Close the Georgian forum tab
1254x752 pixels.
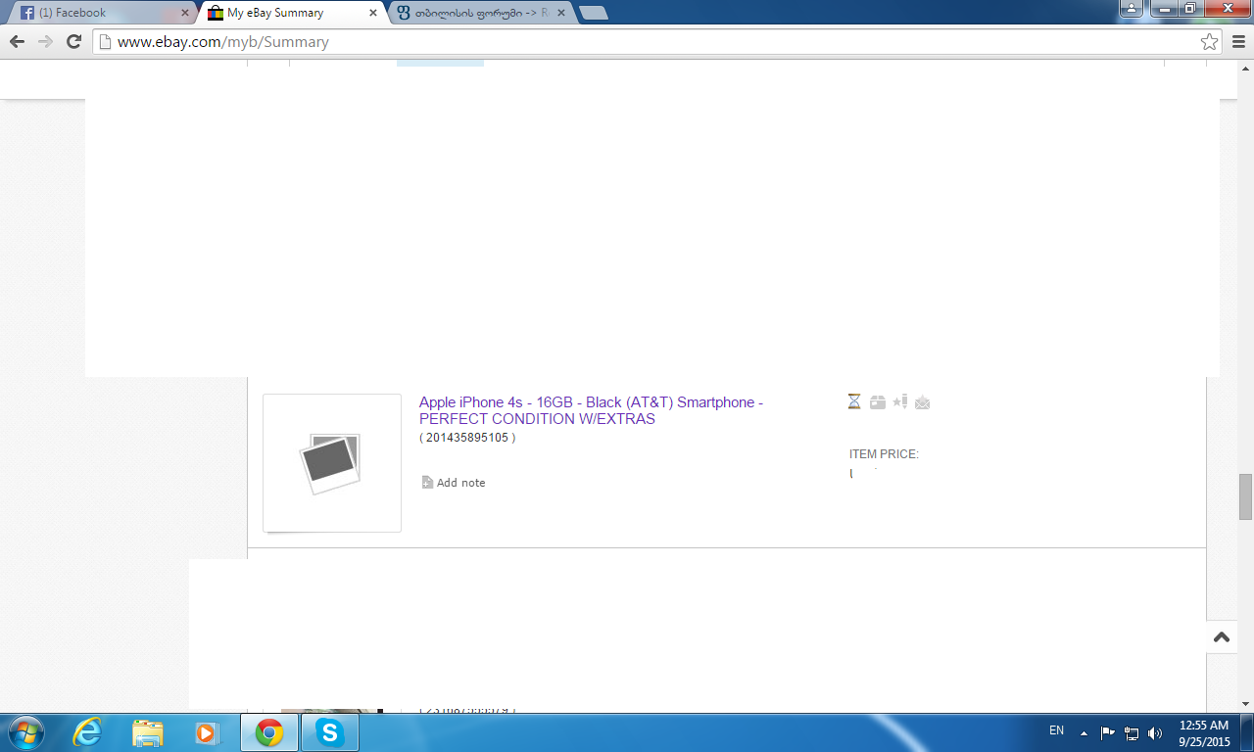tap(560, 14)
